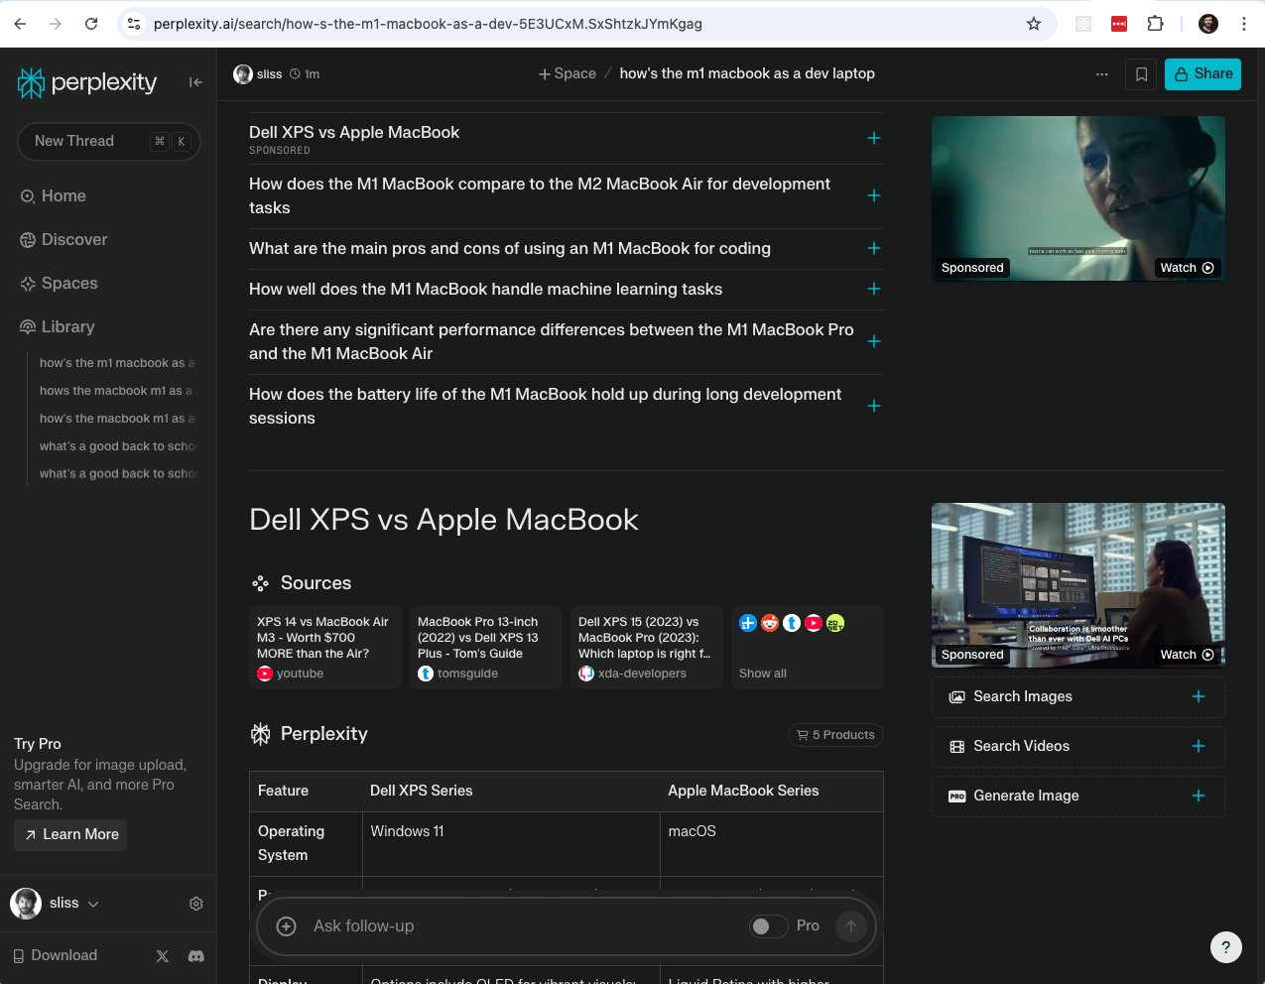The image size is (1265, 984).
Task: Open the sliss account dropdown menu
Action: pos(56,904)
